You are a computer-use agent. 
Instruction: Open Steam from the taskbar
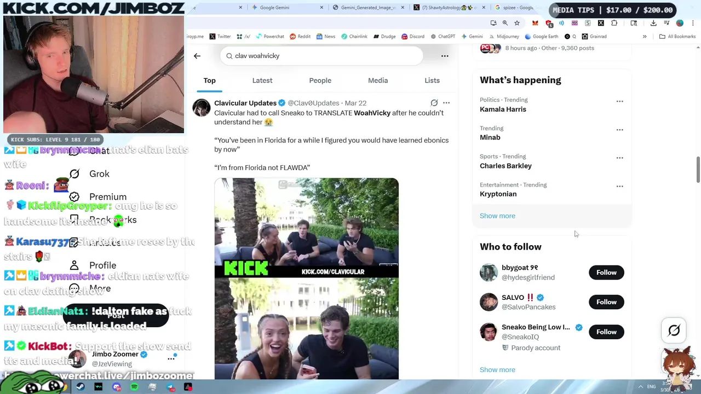[x=81, y=387]
